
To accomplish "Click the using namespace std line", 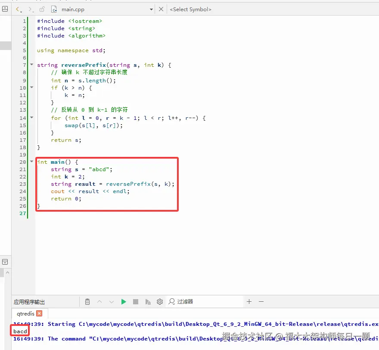I will pyautogui.click(x=71, y=50).
